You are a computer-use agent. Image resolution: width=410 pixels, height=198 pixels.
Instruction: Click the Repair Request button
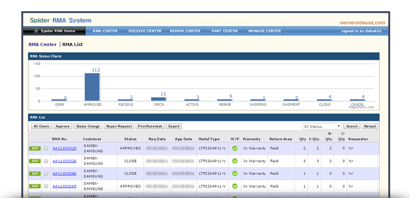[x=119, y=126]
